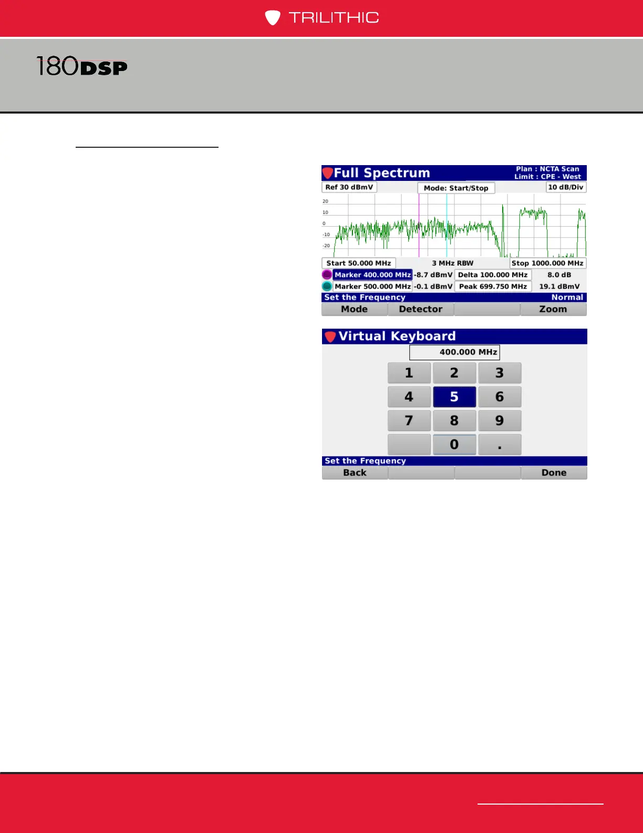This screenshot has height=833, width=643.
Task: Click the -8.7 dBmV marker reading
Action: coord(433,275)
